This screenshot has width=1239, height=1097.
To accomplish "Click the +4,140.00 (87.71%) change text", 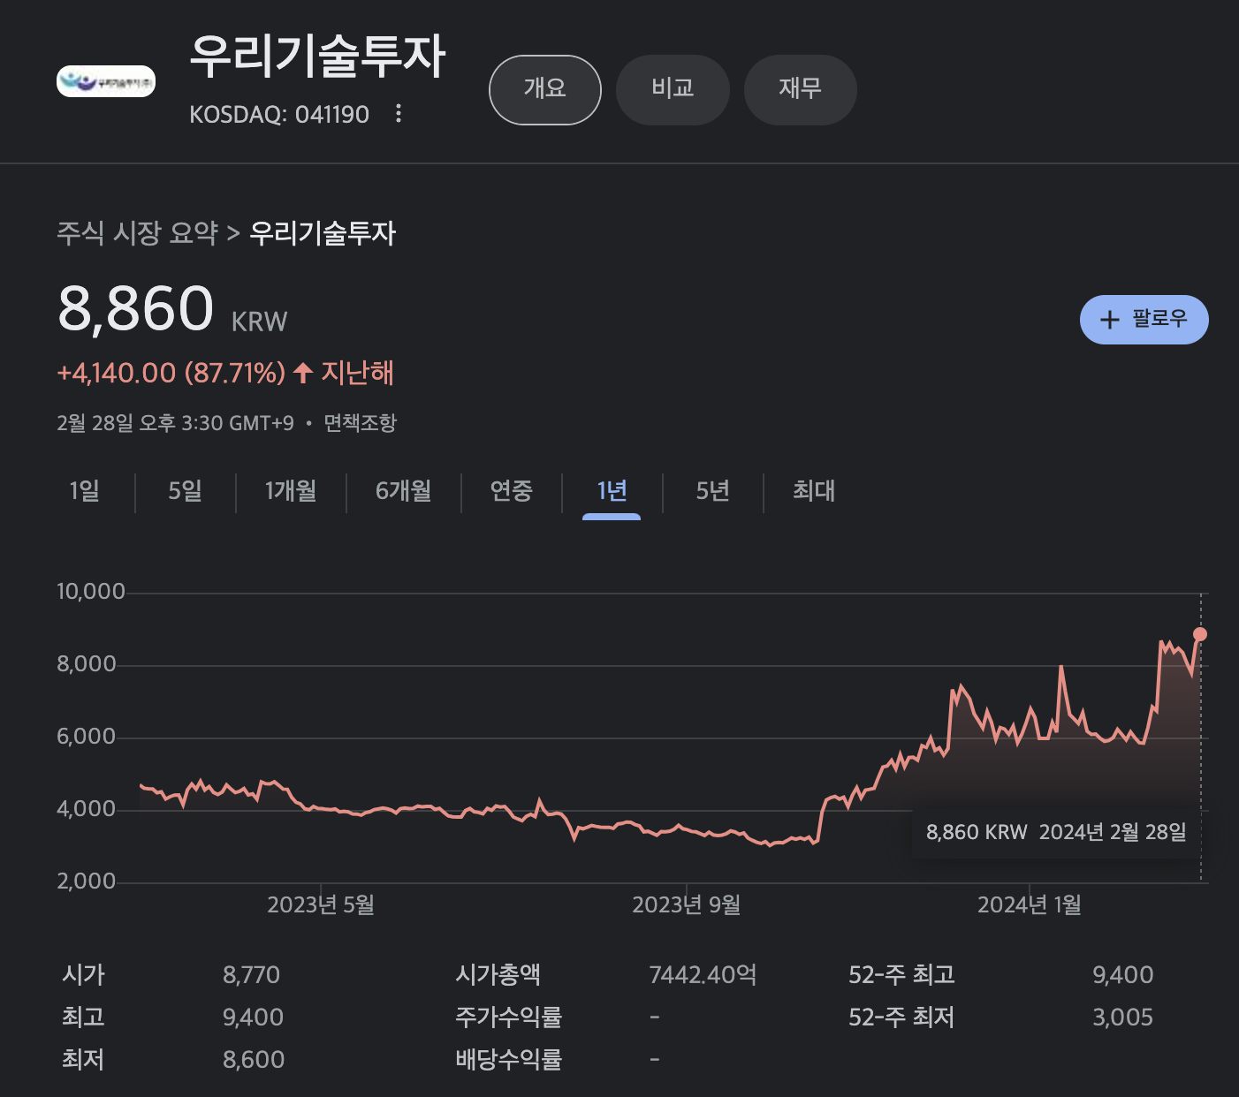I will (171, 373).
